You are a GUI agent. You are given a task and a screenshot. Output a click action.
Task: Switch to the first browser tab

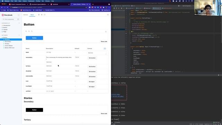point(19,5)
